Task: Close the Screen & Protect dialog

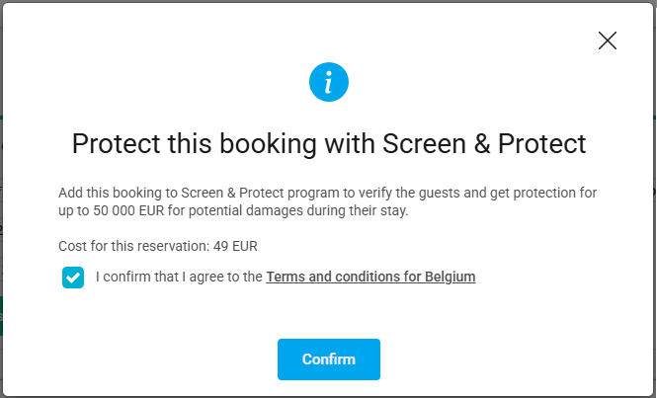Action: [x=608, y=40]
